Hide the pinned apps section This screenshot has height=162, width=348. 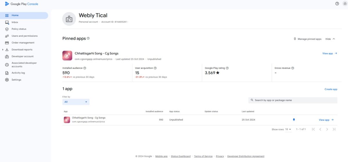click(x=330, y=39)
